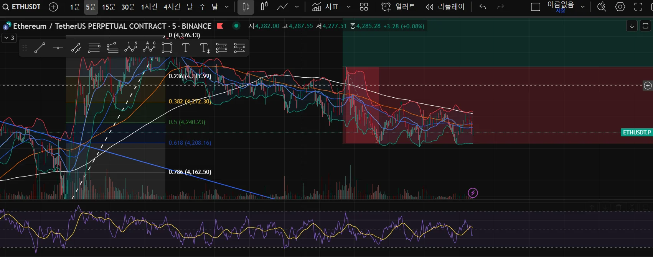653x257 pixels.
Task: Switch to the 1시간 timeframe
Action: coord(149,7)
